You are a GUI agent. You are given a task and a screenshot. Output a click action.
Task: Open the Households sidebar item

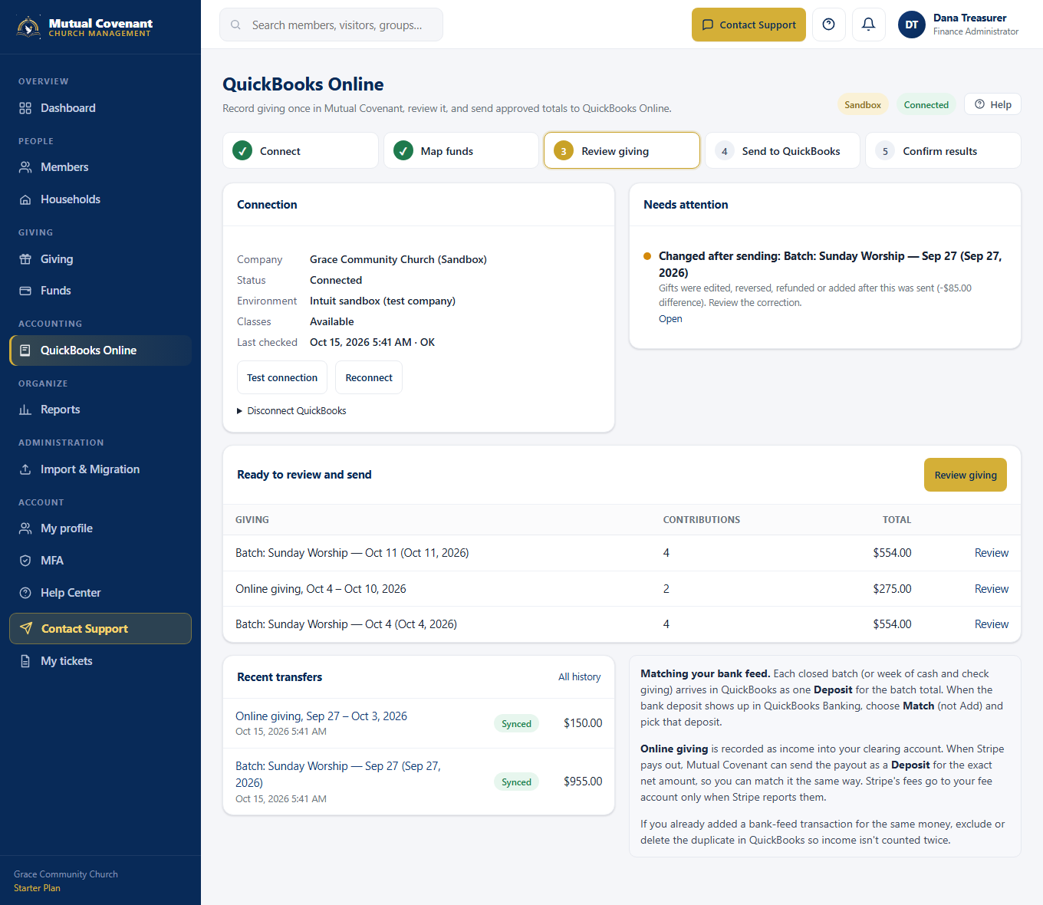click(100, 199)
